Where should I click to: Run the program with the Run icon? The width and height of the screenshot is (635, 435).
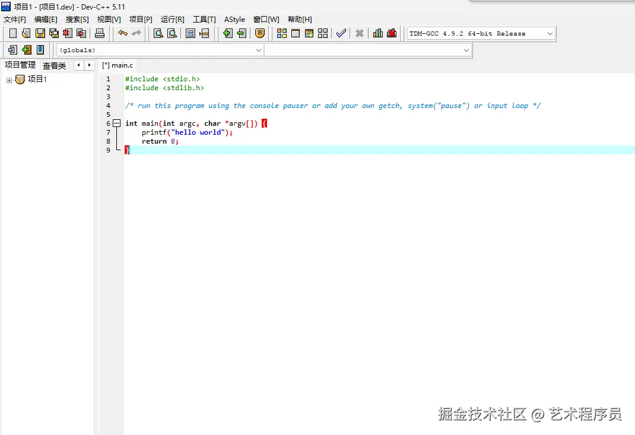click(x=296, y=33)
